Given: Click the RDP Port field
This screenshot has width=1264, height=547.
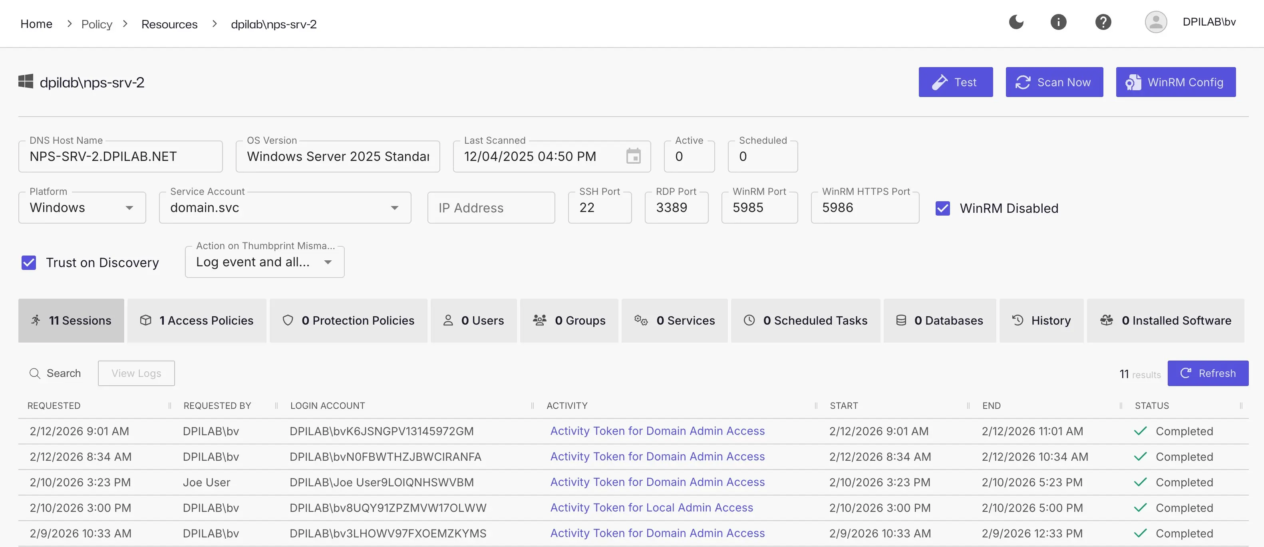Looking at the screenshot, I should pos(676,208).
